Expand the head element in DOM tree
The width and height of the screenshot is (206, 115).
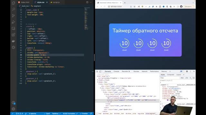coord(98,80)
